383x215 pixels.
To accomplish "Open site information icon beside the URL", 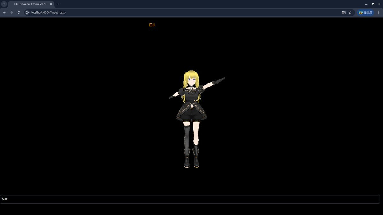I will click(x=27, y=12).
